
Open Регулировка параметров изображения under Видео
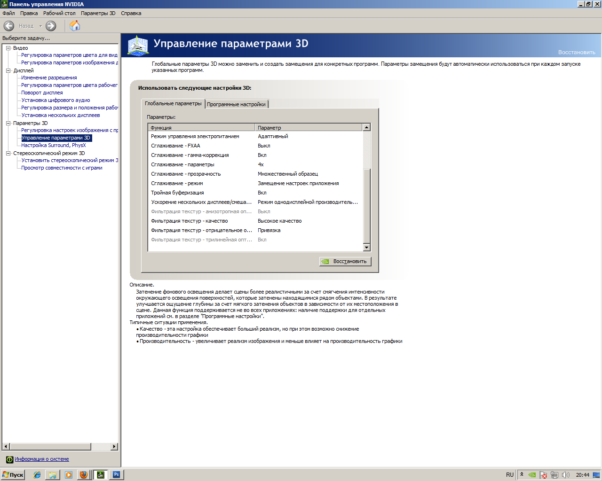coord(69,62)
